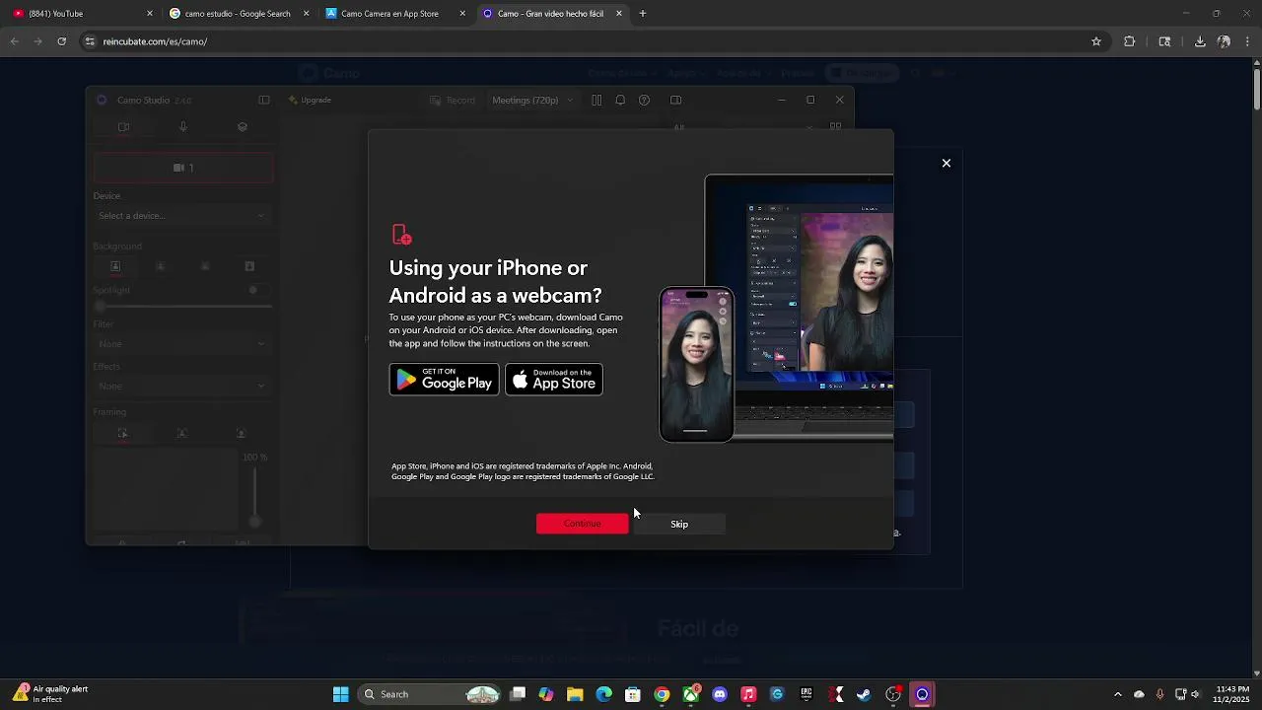Click the Air quality alert widget

[x=51, y=694]
